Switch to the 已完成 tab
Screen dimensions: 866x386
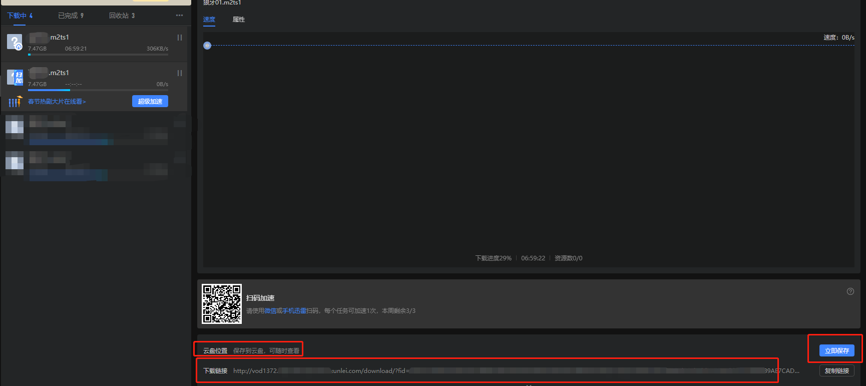pyautogui.click(x=71, y=16)
